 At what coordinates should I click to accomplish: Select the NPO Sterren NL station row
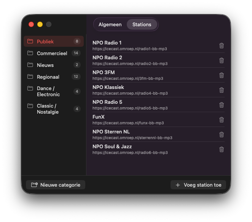152,135
